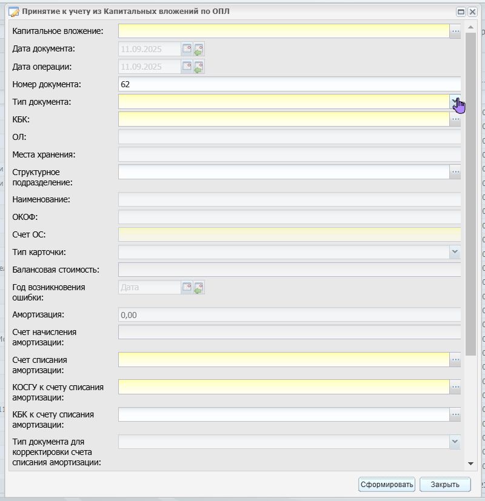
Task: Open lookup for Капитальное вложение field
Action: click(x=455, y=31)
